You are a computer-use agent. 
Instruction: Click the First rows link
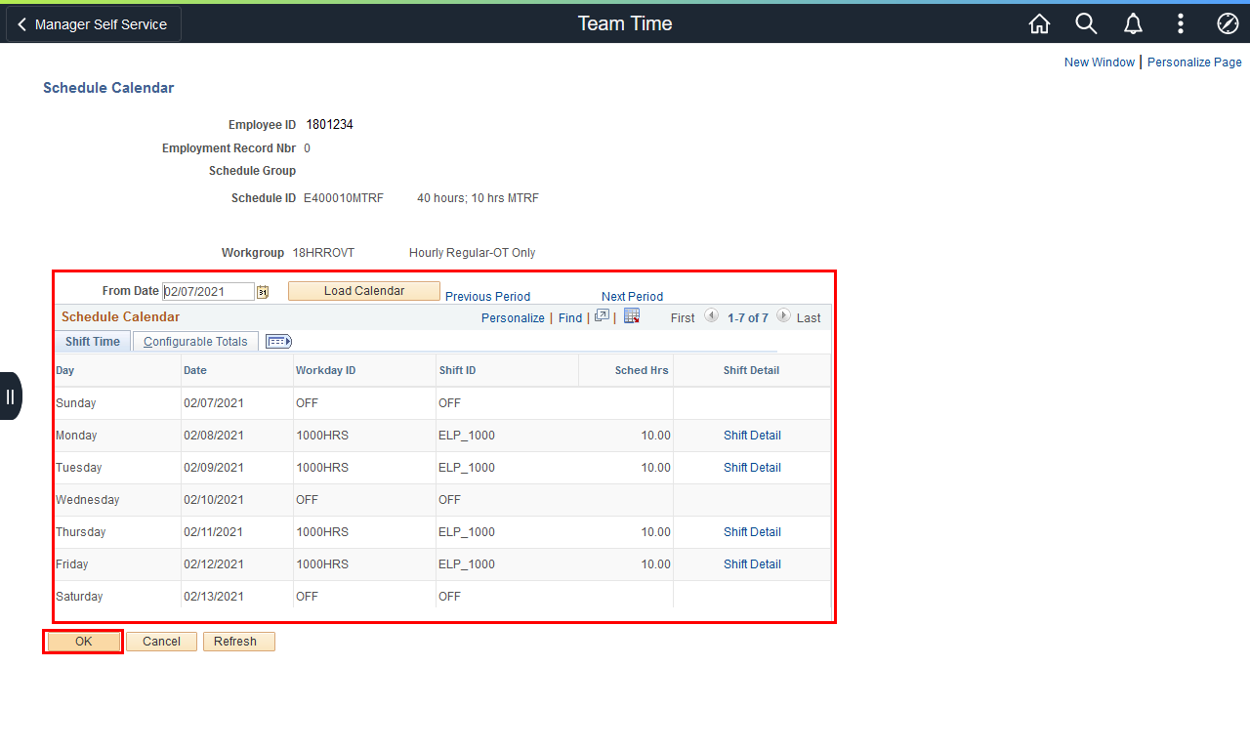tap(683, 318)
